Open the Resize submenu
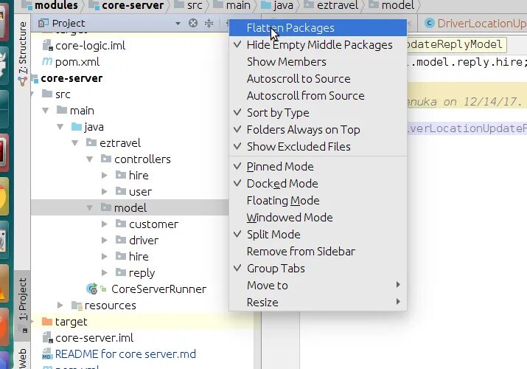527x369 pixels. (x=318, y=302)
